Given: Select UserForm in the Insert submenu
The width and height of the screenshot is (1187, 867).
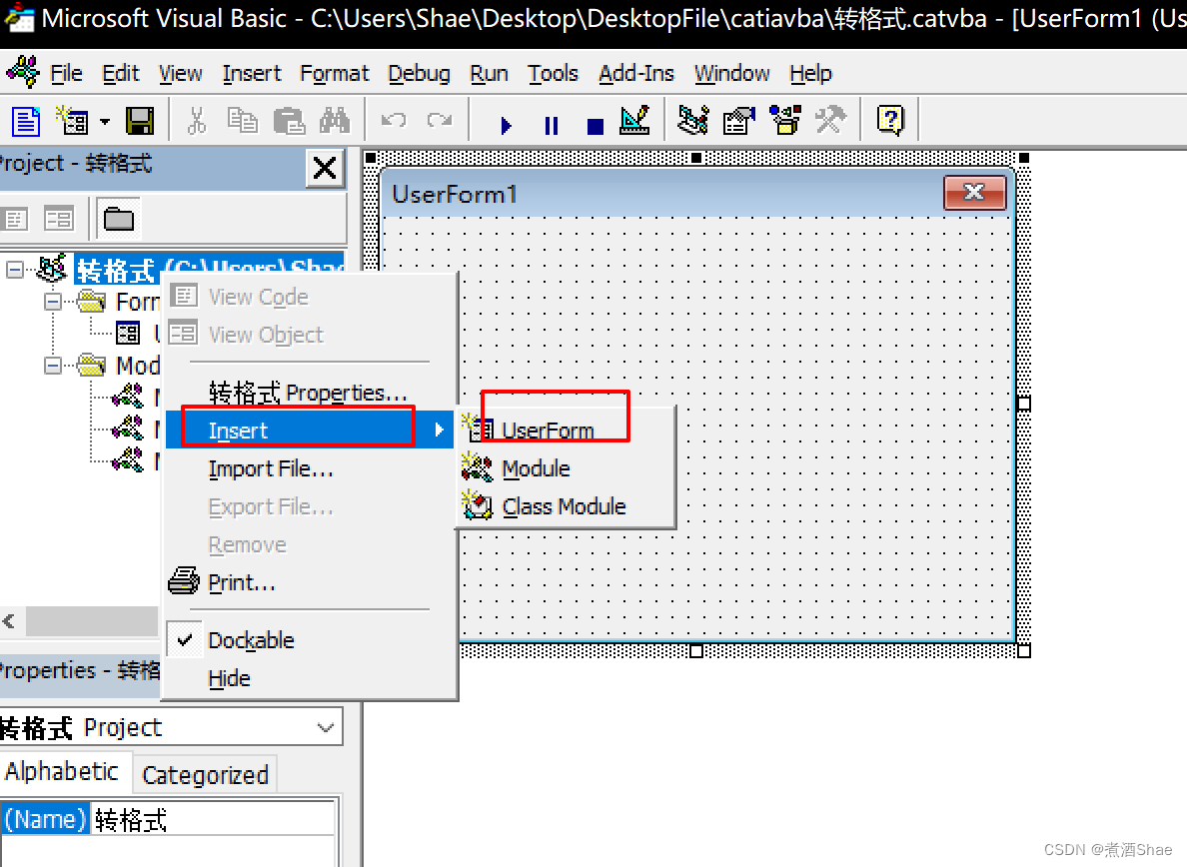Looking at the screenshot, I should pyautogui.click(x=566, y=431).
